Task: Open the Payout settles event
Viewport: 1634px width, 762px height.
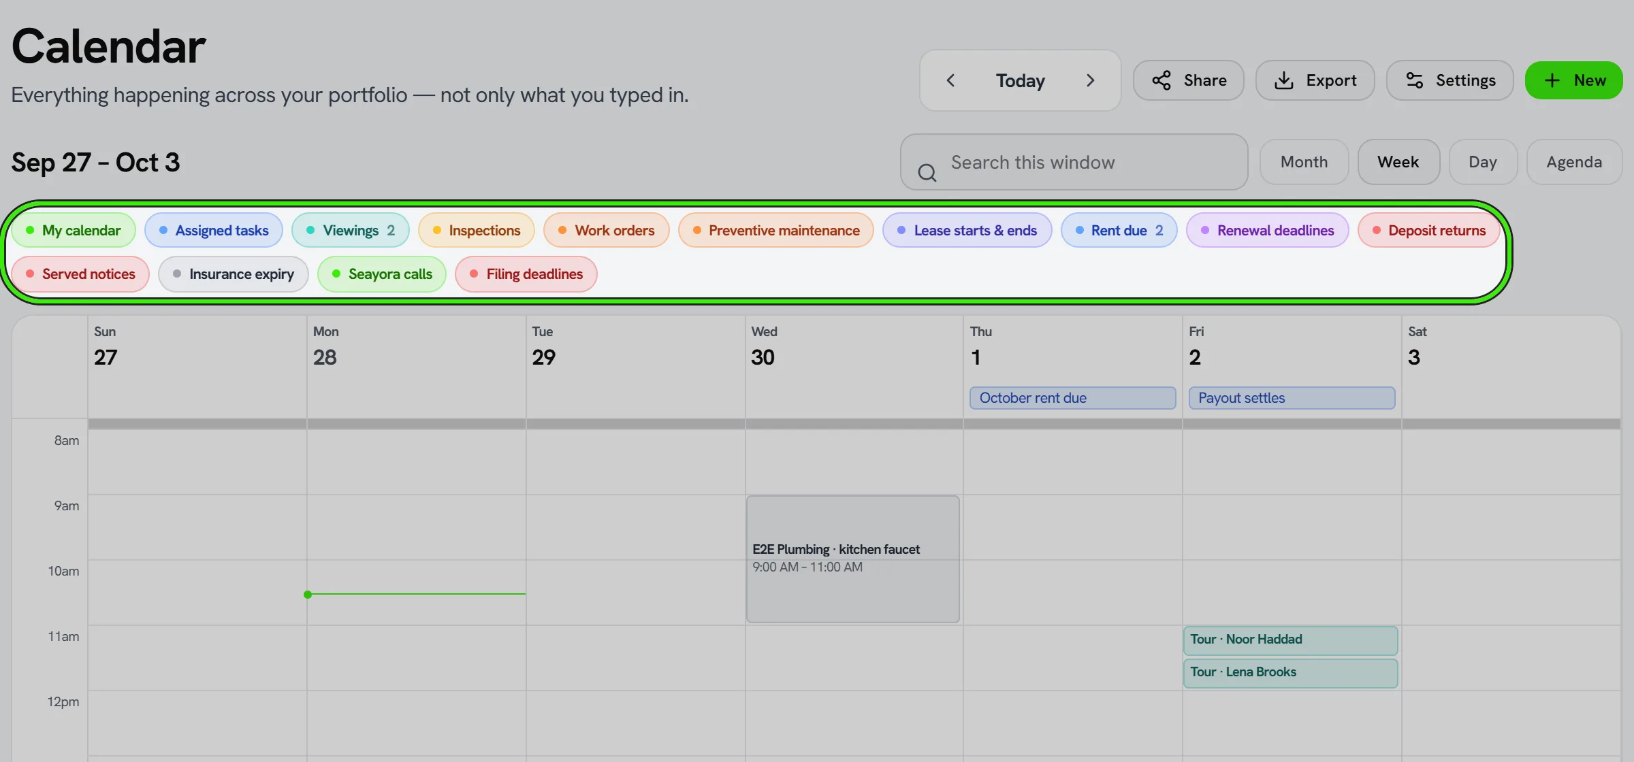Action: point(1292,397)
